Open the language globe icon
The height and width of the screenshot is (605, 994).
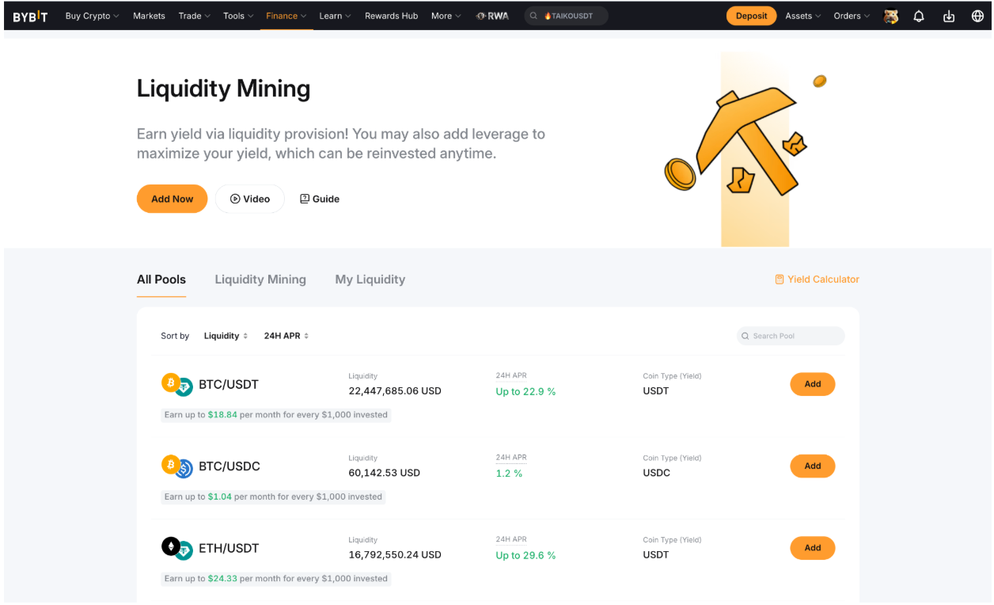click(x=977, y=16)
